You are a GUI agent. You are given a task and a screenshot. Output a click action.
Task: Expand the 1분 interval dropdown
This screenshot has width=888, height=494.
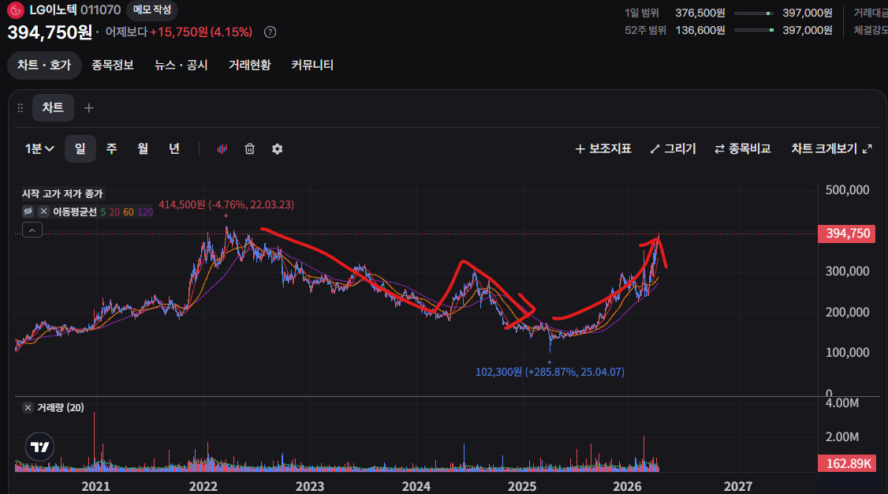pos(39,148)
